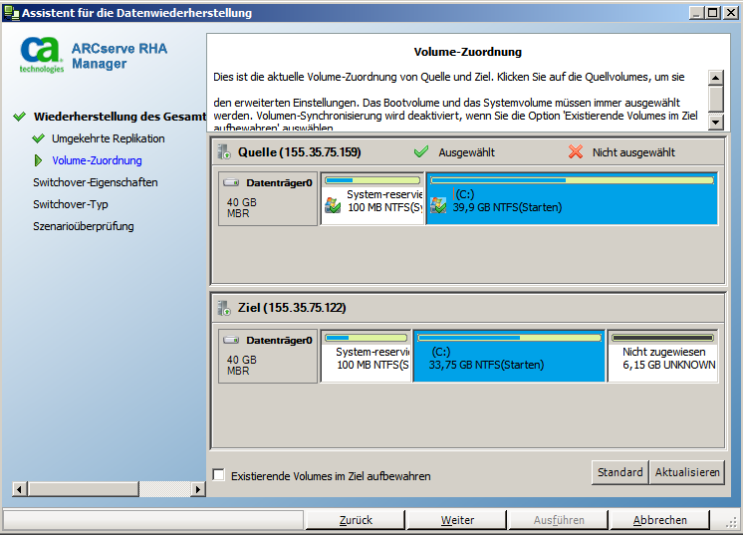Click target Datenträger0 disk drive icon
This screenshot has height=537, width=743.
231,340
